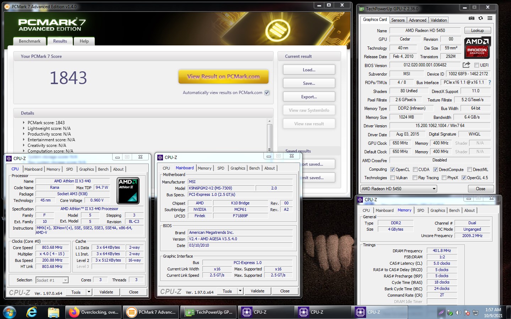Click the Close button in GPU-Z
Image resolution: width=511 pixels, height=319 pixels.
coord(480,189)
